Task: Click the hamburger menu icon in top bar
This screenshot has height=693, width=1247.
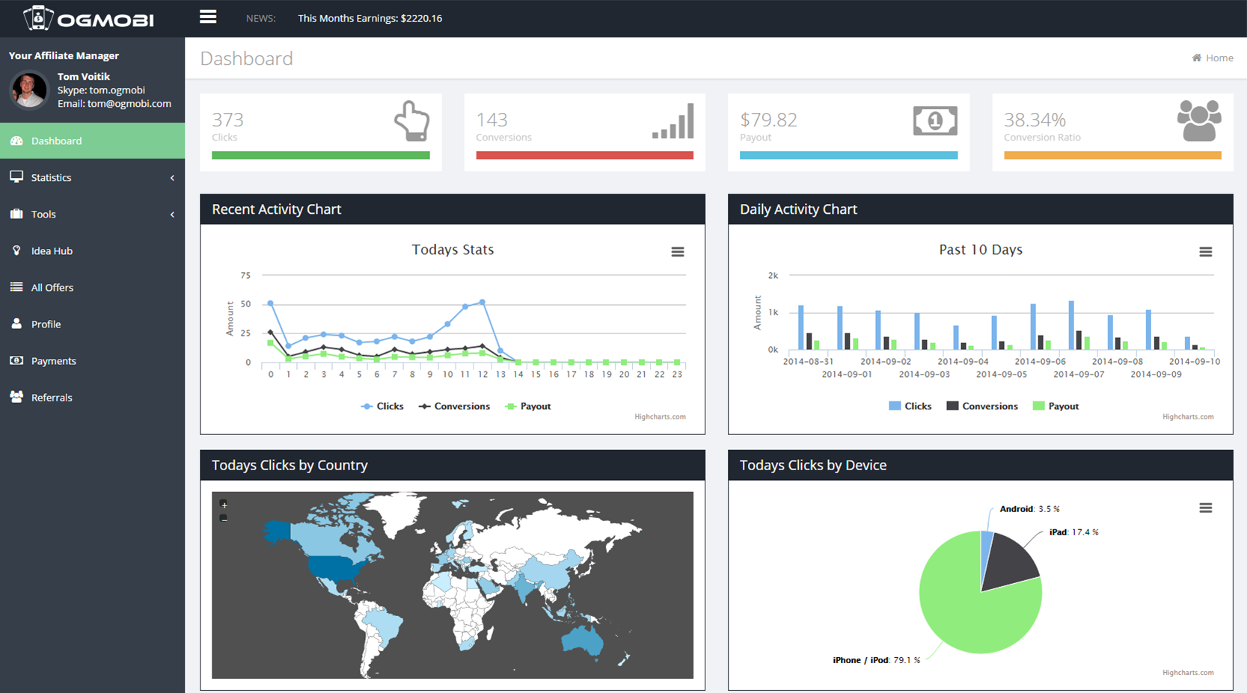Action: (x=208, y=17)
